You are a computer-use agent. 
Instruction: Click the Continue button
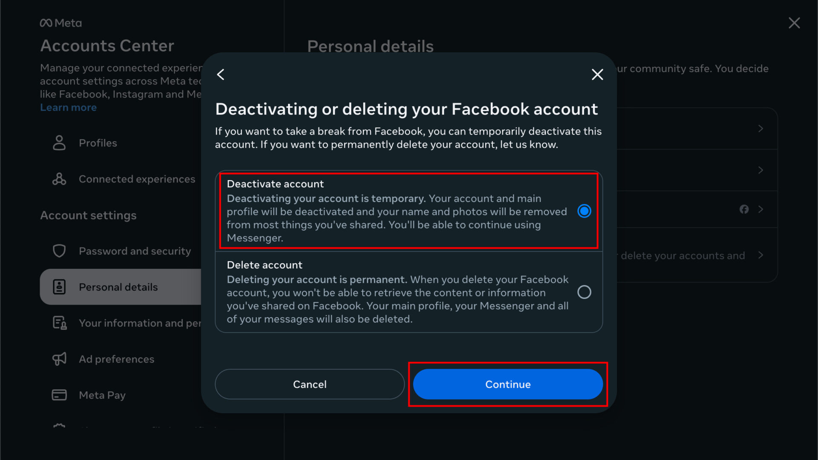click(x=507, y=384)
